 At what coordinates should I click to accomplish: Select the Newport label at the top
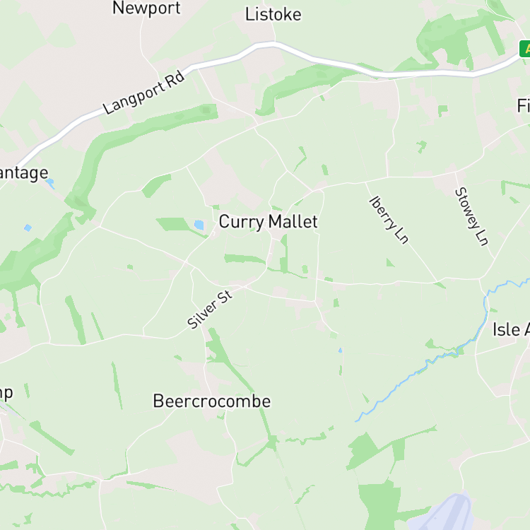[147, 8]
